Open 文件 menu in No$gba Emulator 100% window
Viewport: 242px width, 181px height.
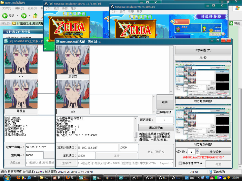(48, 9)
